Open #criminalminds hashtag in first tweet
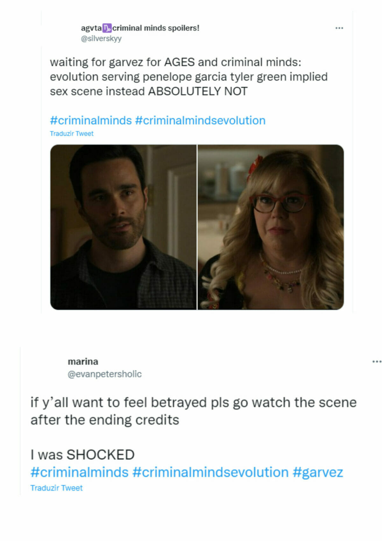Viewport: 382px width, 541px height. pyautogui.click(x=91, y=120)
